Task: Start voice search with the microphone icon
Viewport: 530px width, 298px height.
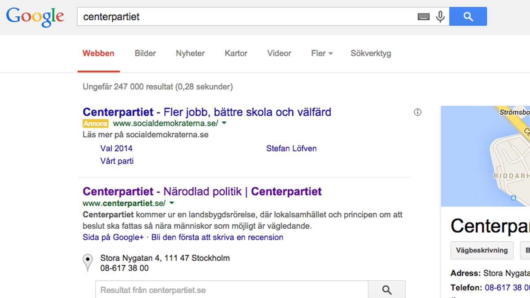Action: tap(440, 16)
